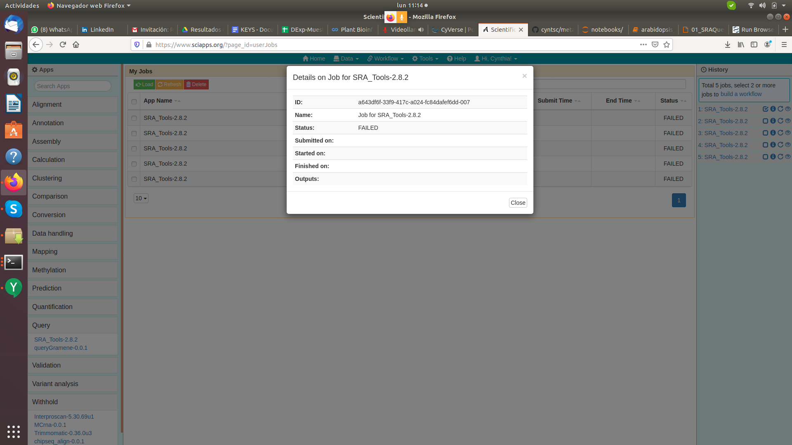Click the Search Apps input field
Image resolution: width=792 pixels, height=445 pixels.
tap(73, 86)
